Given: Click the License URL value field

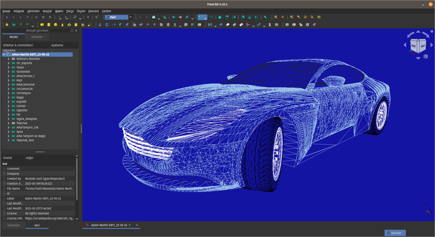Looking at the screenshot, I should [x=50, y=218].
